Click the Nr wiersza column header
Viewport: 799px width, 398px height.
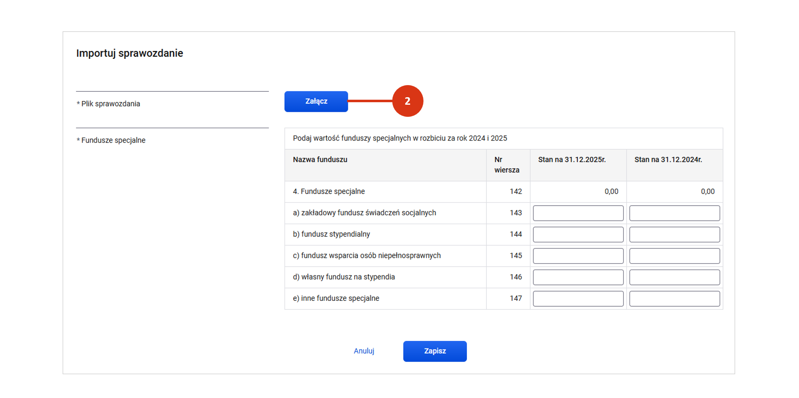click(507, 165)
